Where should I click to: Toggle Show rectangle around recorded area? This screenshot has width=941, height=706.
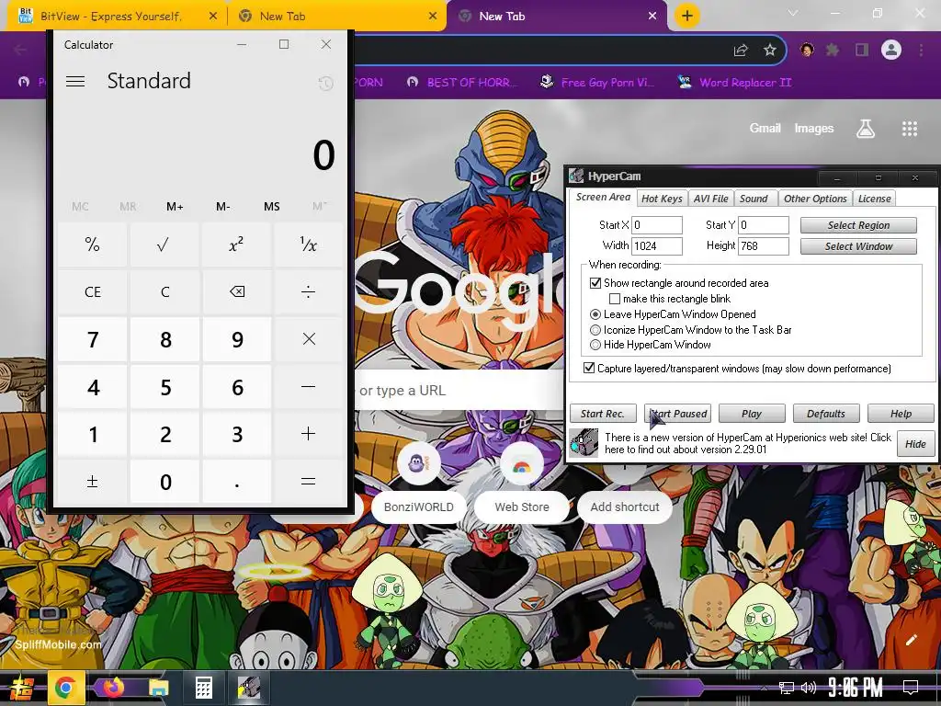click(595, 283)
